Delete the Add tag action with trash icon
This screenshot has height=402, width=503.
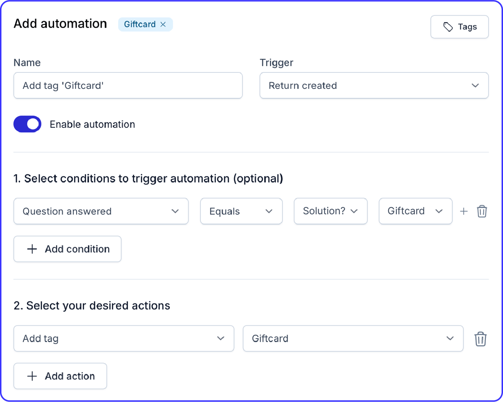click(480, 338)
